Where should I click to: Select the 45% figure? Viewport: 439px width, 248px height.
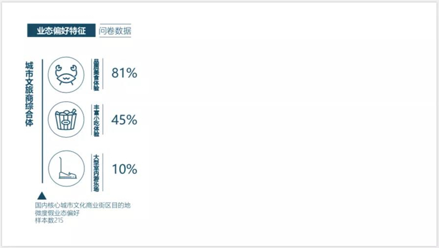(x=124, y=120)
